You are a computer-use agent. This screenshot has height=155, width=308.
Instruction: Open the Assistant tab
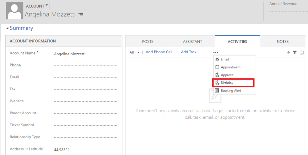192,42
